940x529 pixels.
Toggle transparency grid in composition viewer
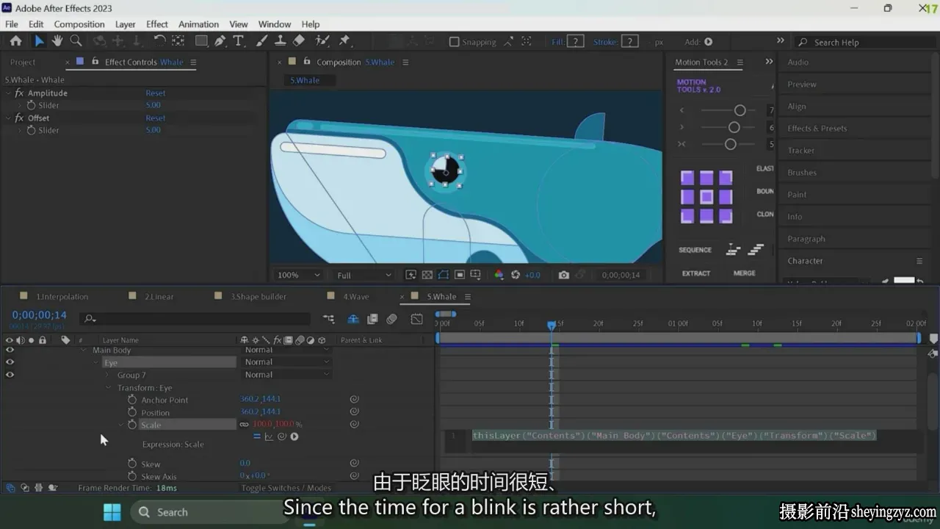pyautogui.click(x=427, y=275)
